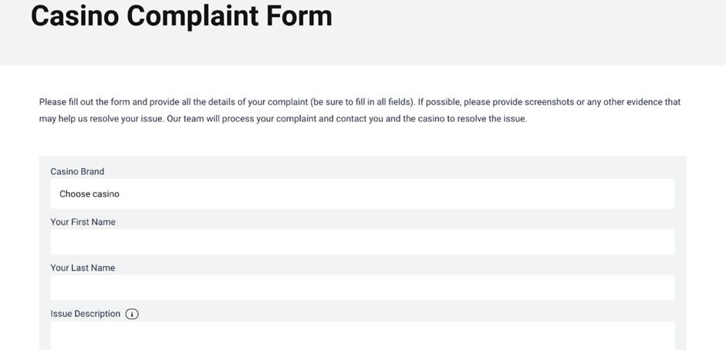Click the "Your First Name" label
The image size is (726, 350).
click(x=83, y=222)
